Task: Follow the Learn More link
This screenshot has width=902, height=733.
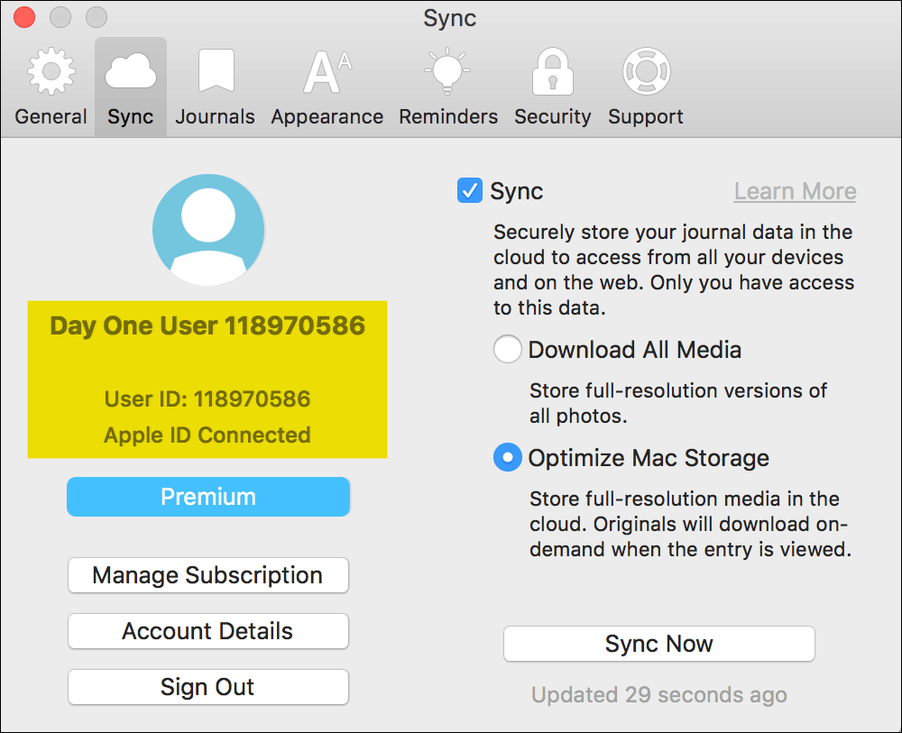Action: click(795, 191)
